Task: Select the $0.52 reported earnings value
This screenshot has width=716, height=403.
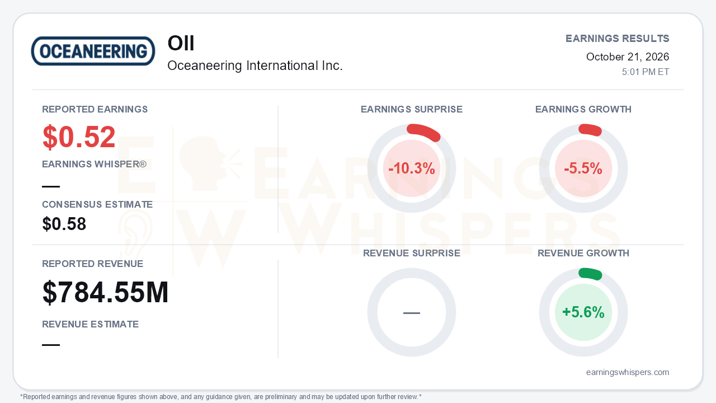Action: (x=79, y=137)
